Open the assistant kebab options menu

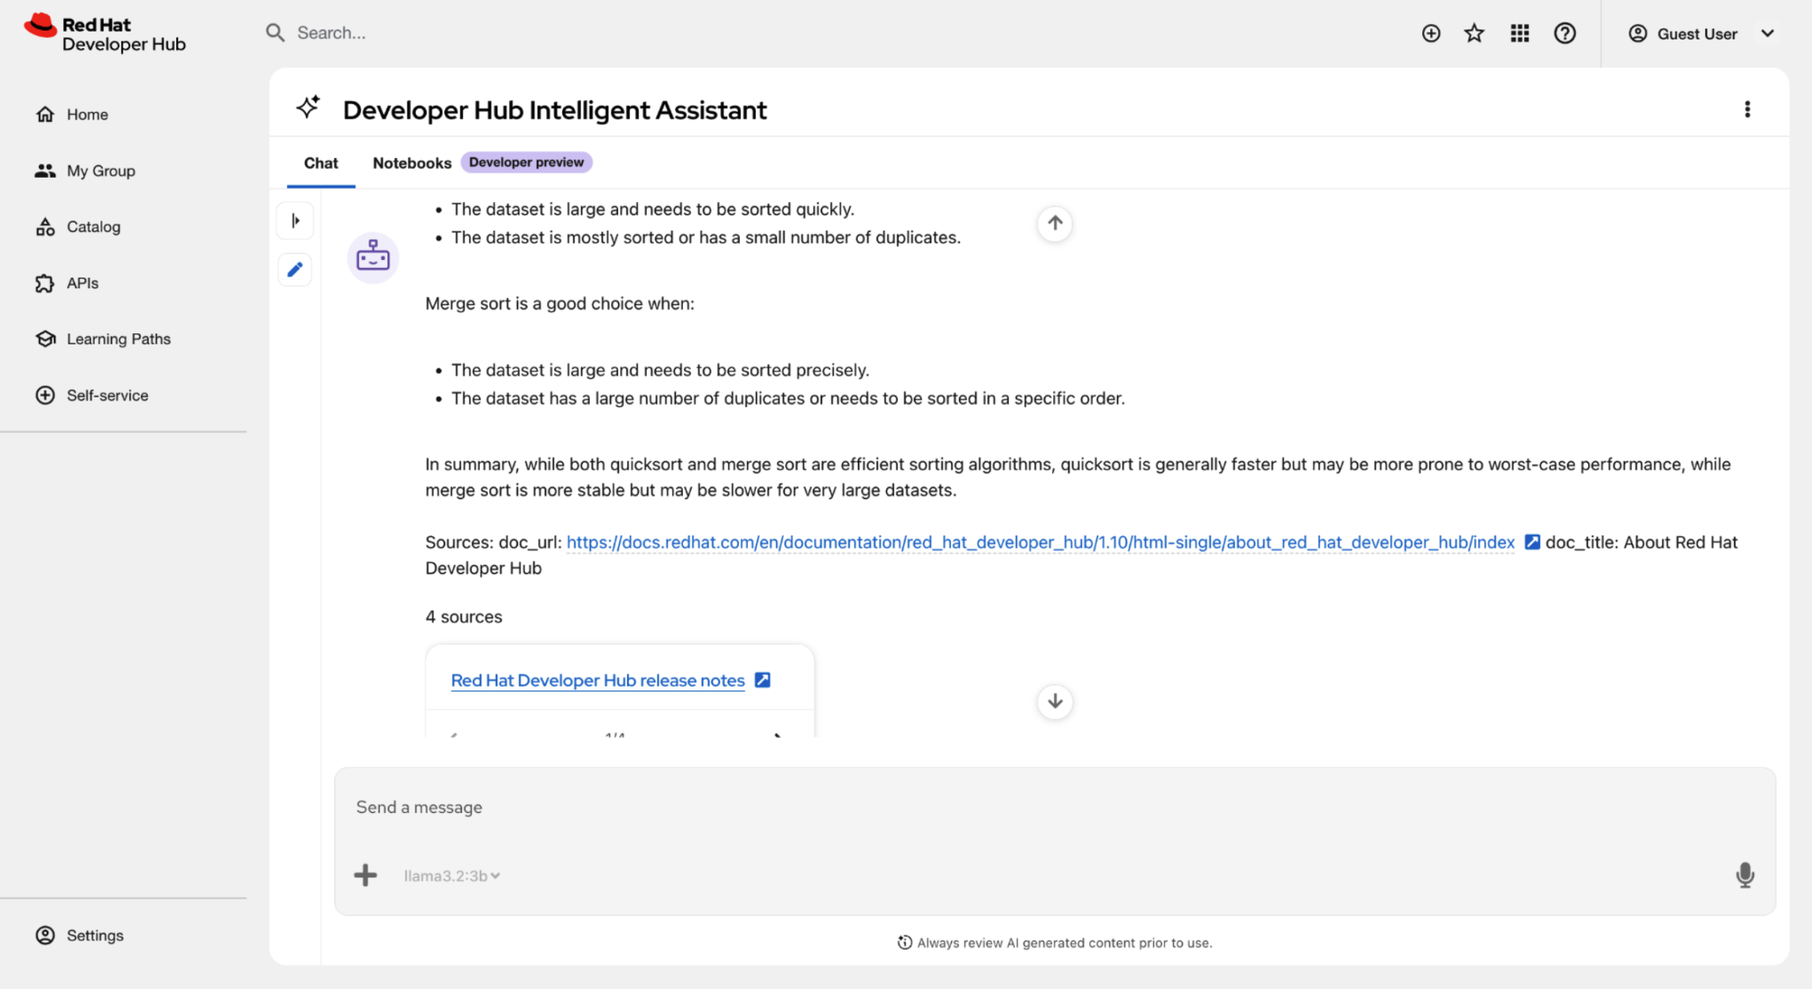tap(1747, 109)
